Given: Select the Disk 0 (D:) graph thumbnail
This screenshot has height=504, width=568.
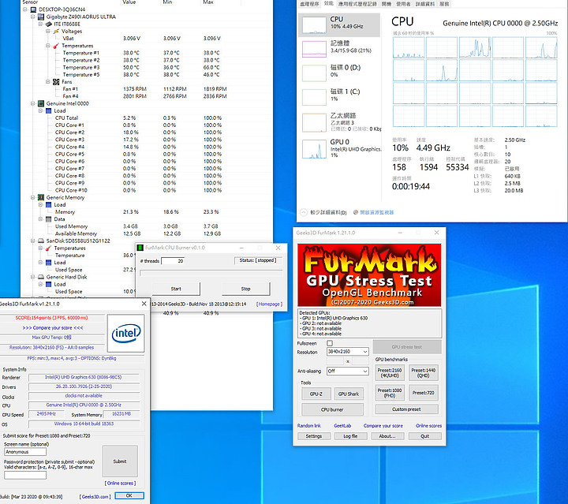Looking at the screenshot, I should tap(314, 73).
